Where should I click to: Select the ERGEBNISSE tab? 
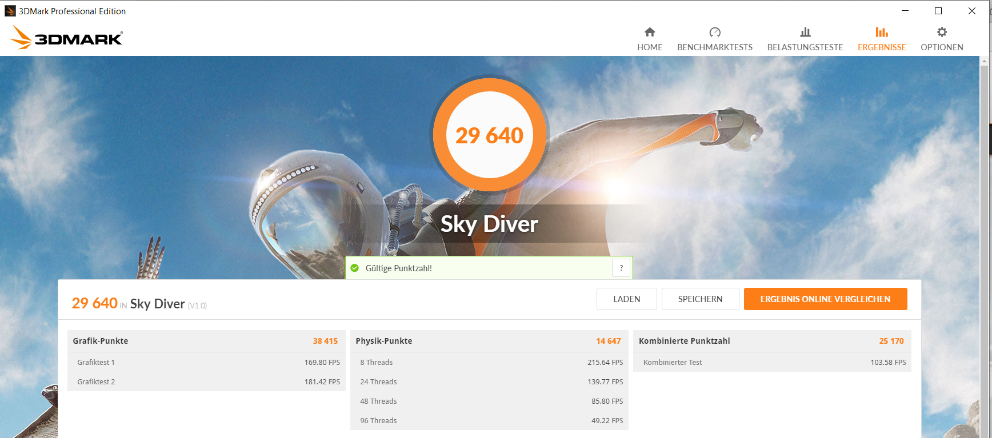pyautogui.click(x=882, y=39)
